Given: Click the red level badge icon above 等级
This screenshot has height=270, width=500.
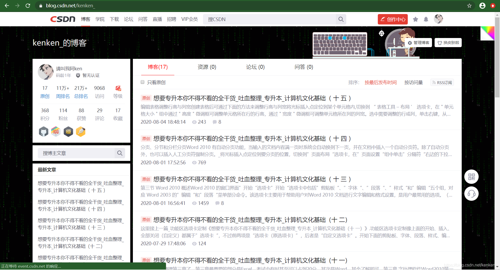Looking at the screenshot, I should click(x=118, y=88).
